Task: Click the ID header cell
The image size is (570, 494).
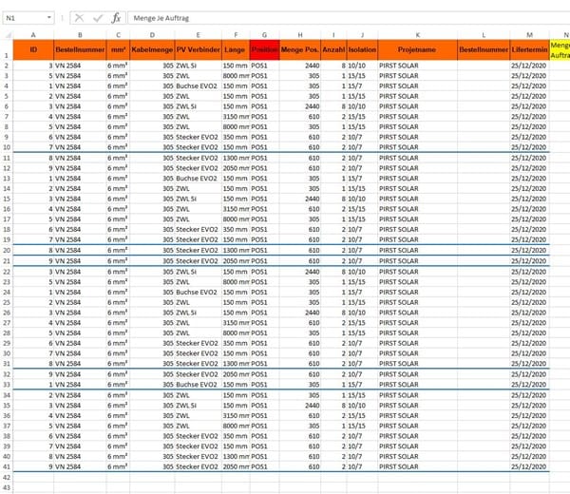Action: tap(33, 47)
